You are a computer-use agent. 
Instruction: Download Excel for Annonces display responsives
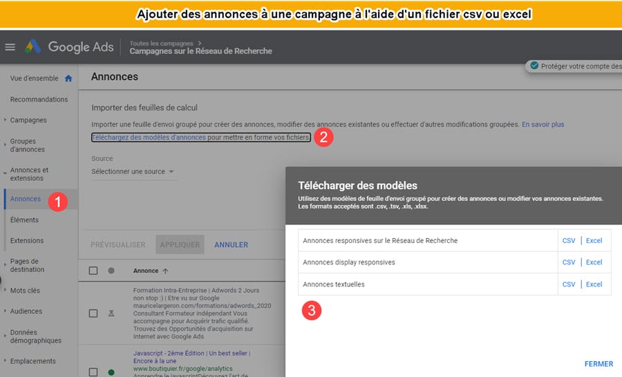tap(594, 262)
